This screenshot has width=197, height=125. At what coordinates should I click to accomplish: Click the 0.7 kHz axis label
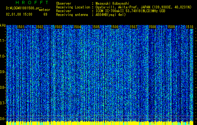3,103
